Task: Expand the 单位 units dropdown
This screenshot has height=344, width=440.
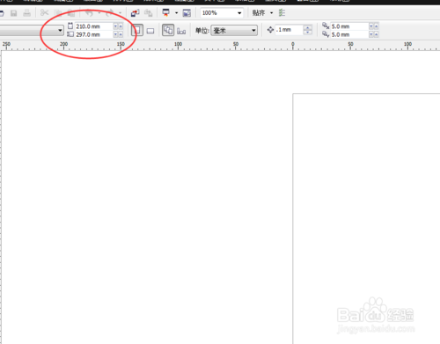Action: click(x=234, y=31)
